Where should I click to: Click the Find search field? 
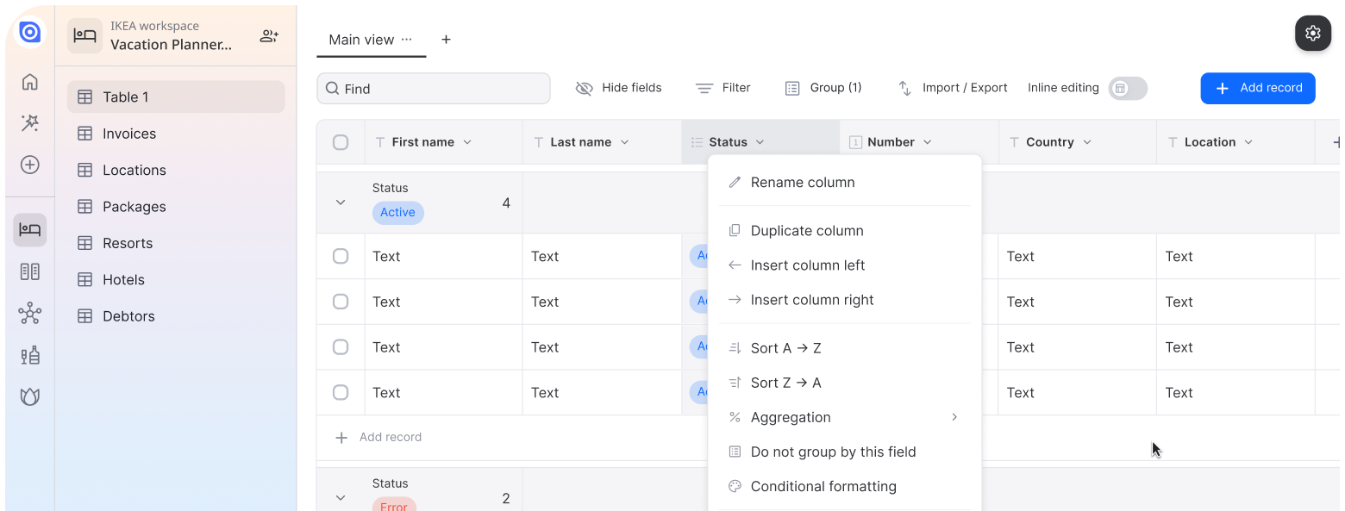[x=434, y=89]
